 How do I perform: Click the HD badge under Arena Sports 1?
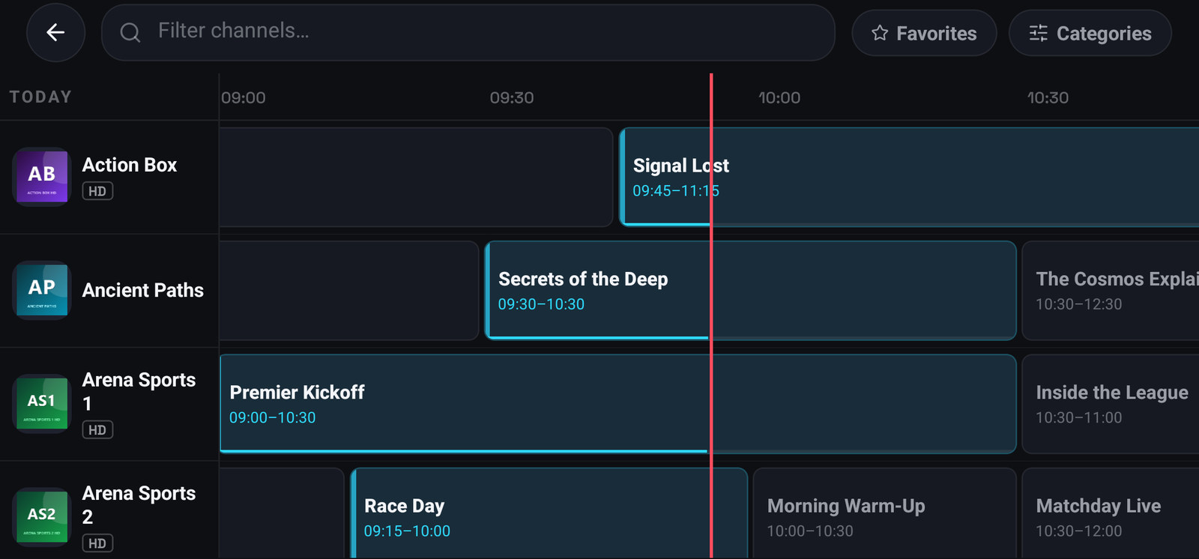tap(97, 430)
